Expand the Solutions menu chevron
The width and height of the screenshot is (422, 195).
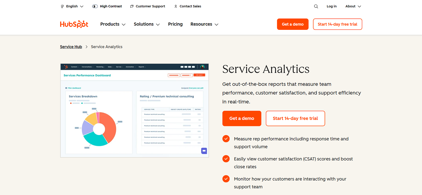click(158, 25)
